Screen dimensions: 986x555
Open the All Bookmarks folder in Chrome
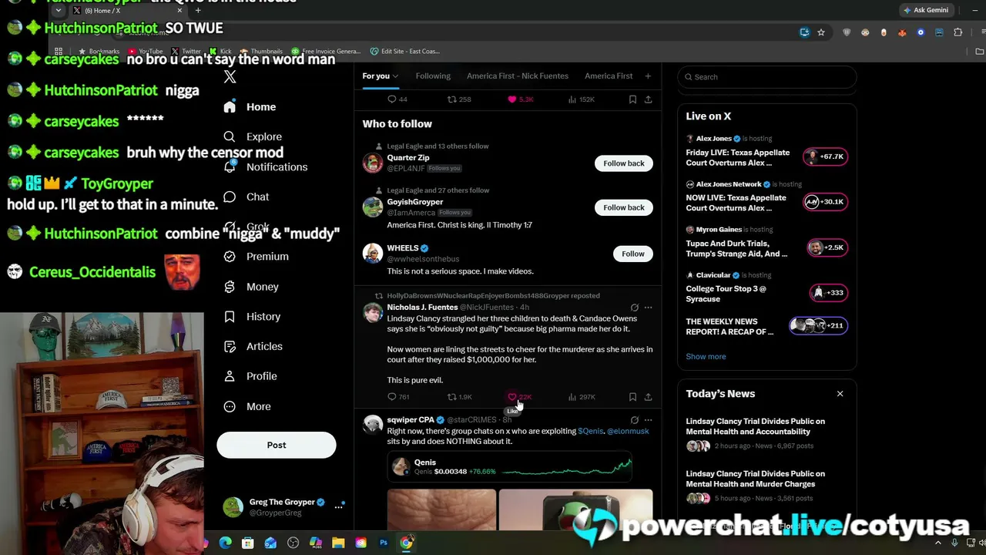pos(979,52)
